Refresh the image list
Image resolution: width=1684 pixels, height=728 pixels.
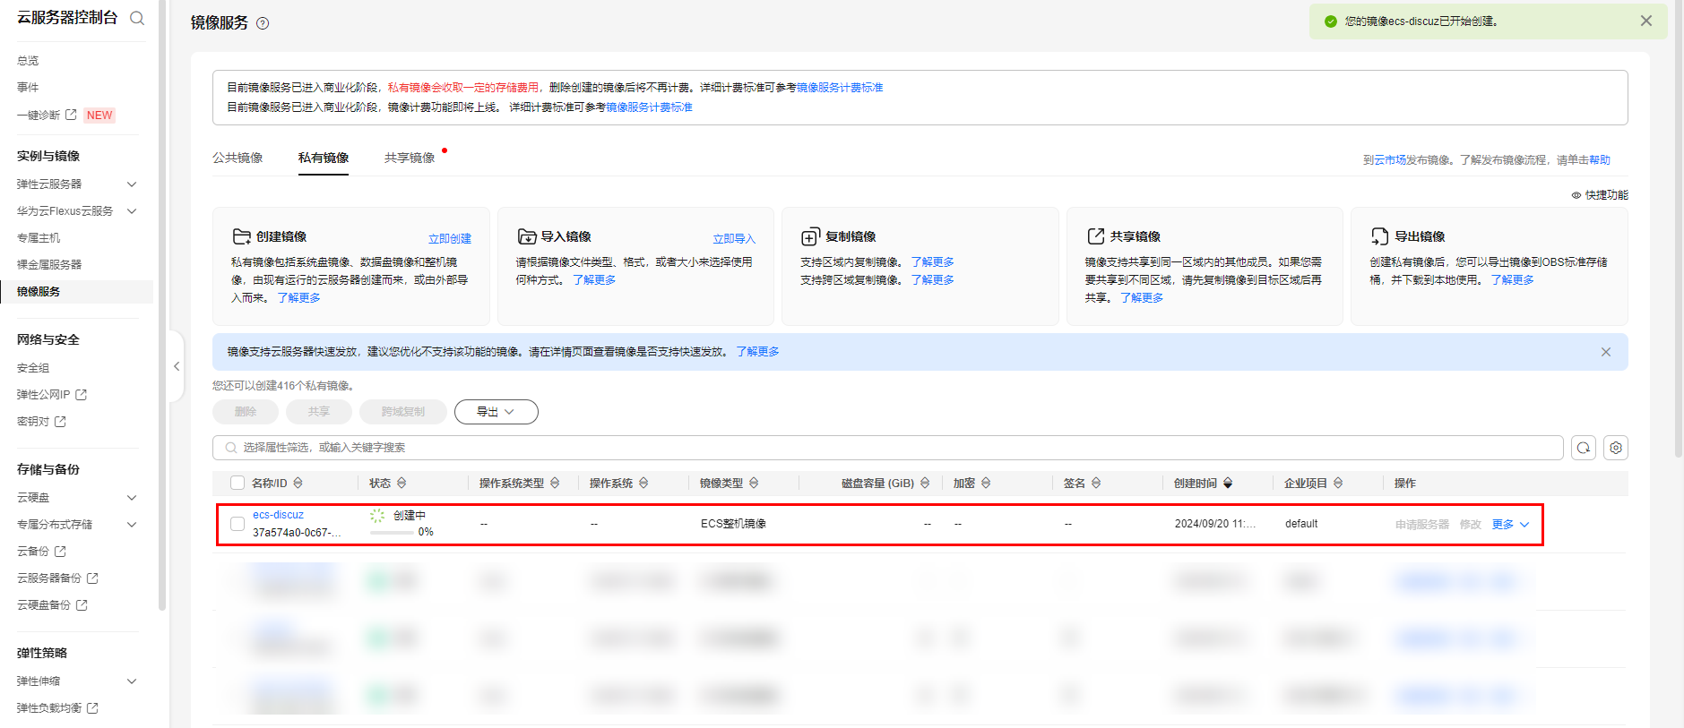click(1584, 448)
